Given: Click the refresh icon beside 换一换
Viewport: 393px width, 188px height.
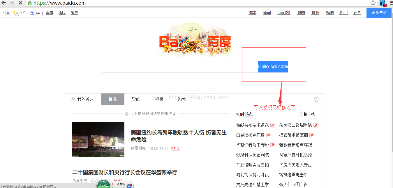Looking at the screenshot, I should pyautogui.click(x=300, y=114).
